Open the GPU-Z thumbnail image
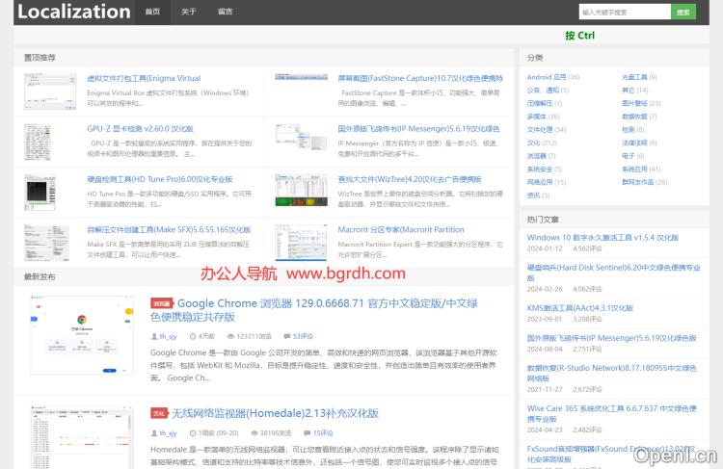Viewport: 723px width, 469px height. [38, 142]
